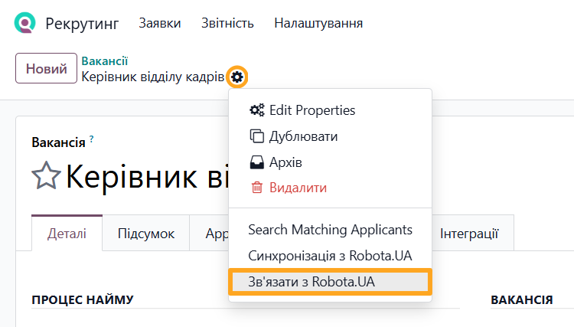Switch to the Підсумок tab
The image size is (574, 327).
tap(146, 234)
